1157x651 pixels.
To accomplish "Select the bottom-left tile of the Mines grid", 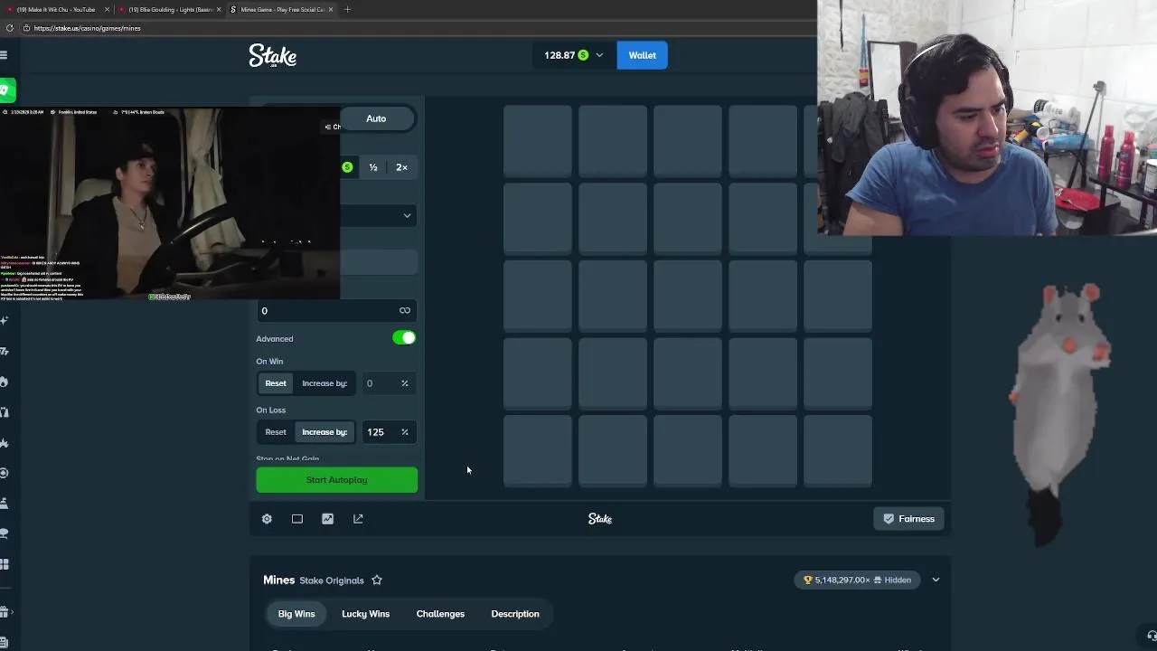I will [x=538, y=451].
